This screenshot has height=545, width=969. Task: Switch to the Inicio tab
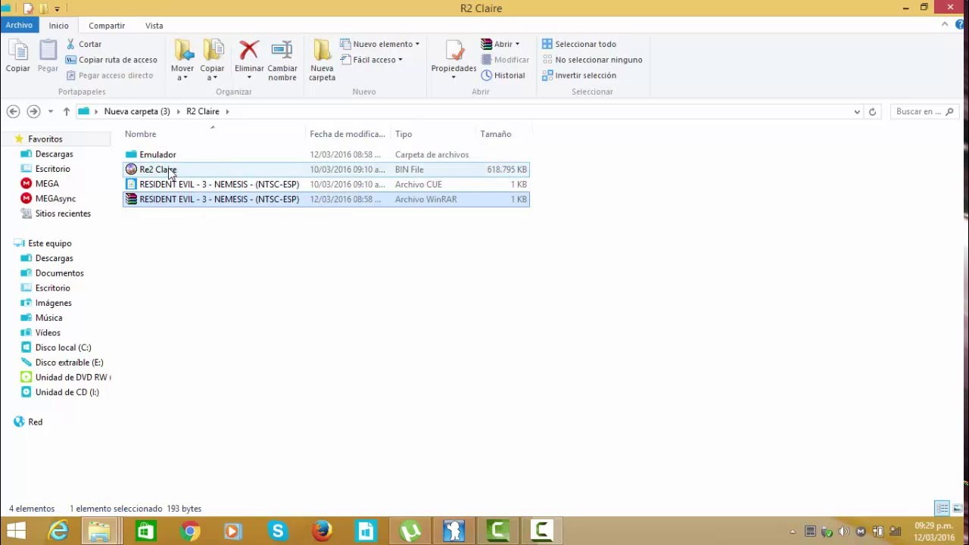[x=58, y=26]
